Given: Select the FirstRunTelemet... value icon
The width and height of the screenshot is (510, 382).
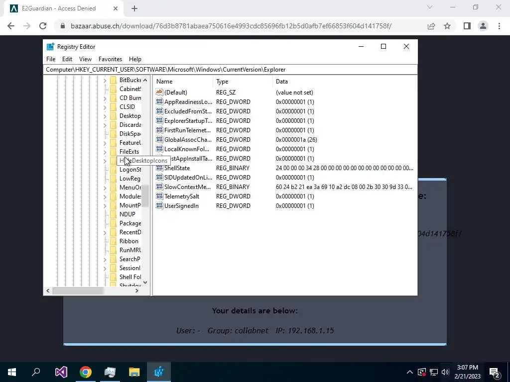Looking at the screenshot, I should coord(159,130).
